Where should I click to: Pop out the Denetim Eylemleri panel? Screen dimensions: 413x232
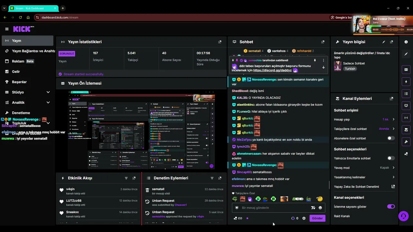(220, 178)
